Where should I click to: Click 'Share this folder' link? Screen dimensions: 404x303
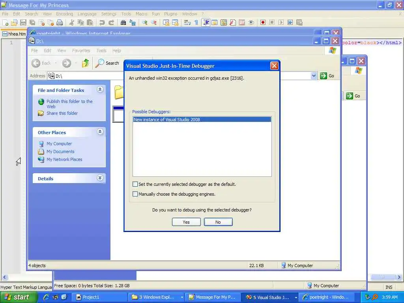pos(62,113)
